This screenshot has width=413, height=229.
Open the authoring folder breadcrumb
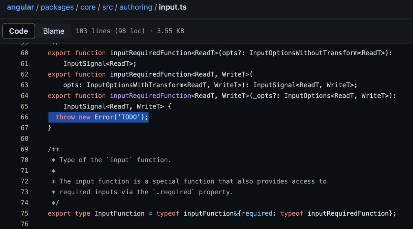136,7
